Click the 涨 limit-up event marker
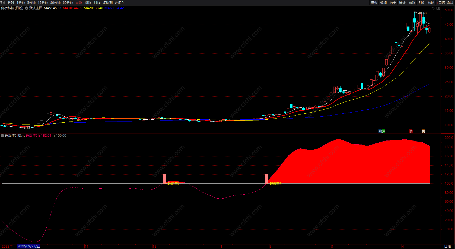The image size is (455, 249). point(411,131)
